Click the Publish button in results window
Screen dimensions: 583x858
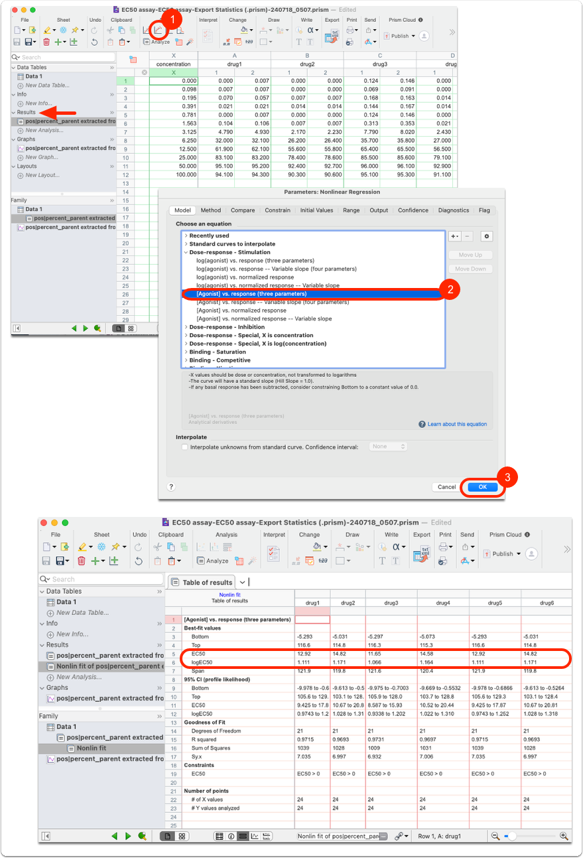click(x=502, y=554)
